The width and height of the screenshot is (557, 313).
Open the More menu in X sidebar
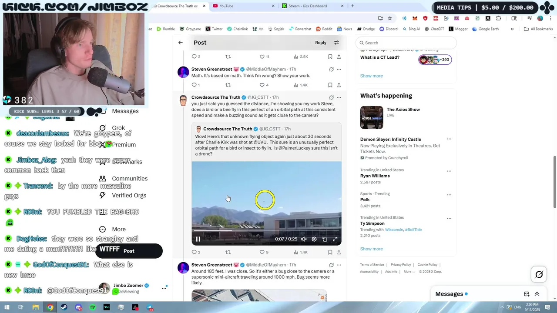point(113,230)
